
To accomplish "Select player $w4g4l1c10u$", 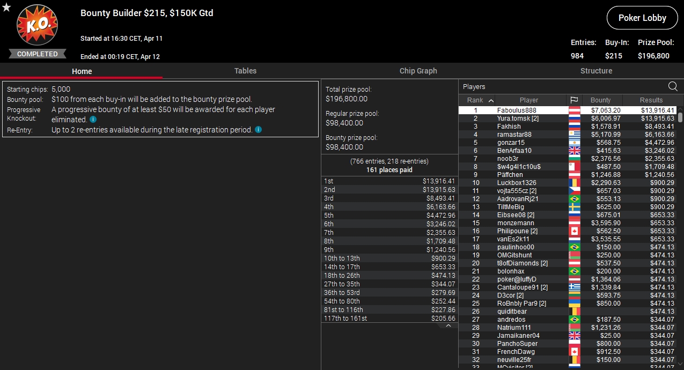I will pyautogui.click(x=568, y=167).
